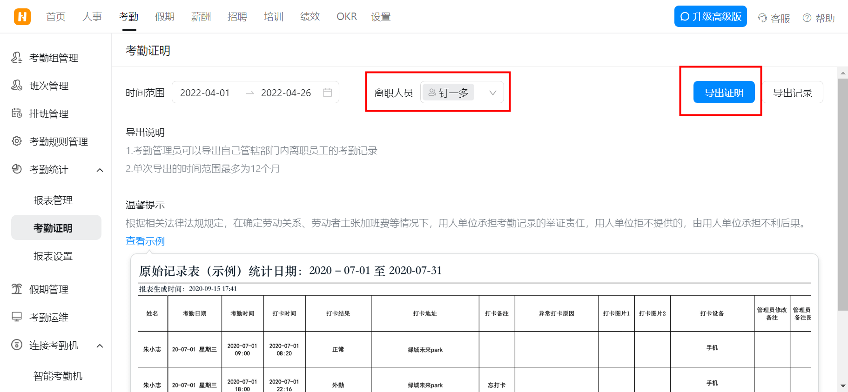848x392 pixels.
Task: Click the 导出记录 button
Action: pos(792,93)
